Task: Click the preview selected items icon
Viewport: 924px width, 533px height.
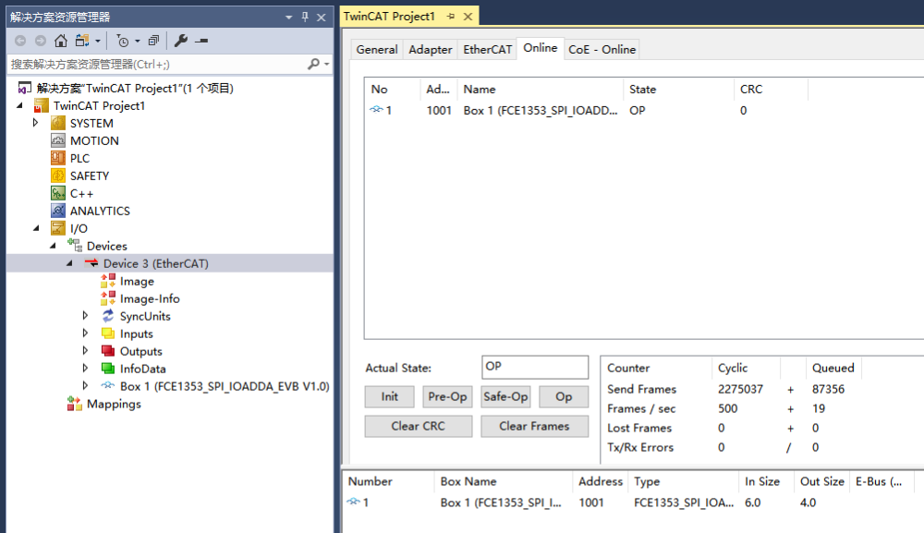Action: click(x=201, y=41)
